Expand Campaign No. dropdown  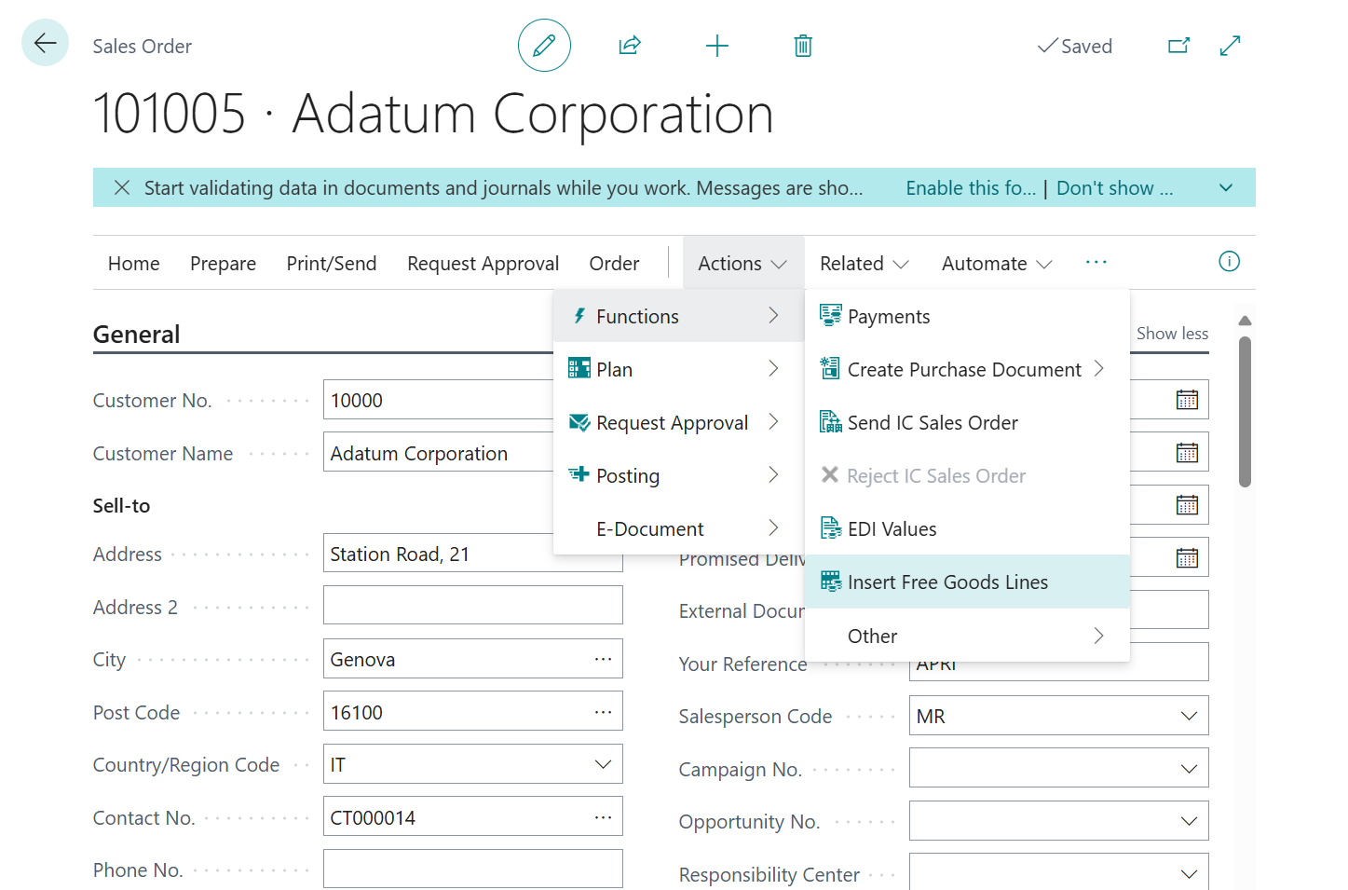tap(1189, 769)
